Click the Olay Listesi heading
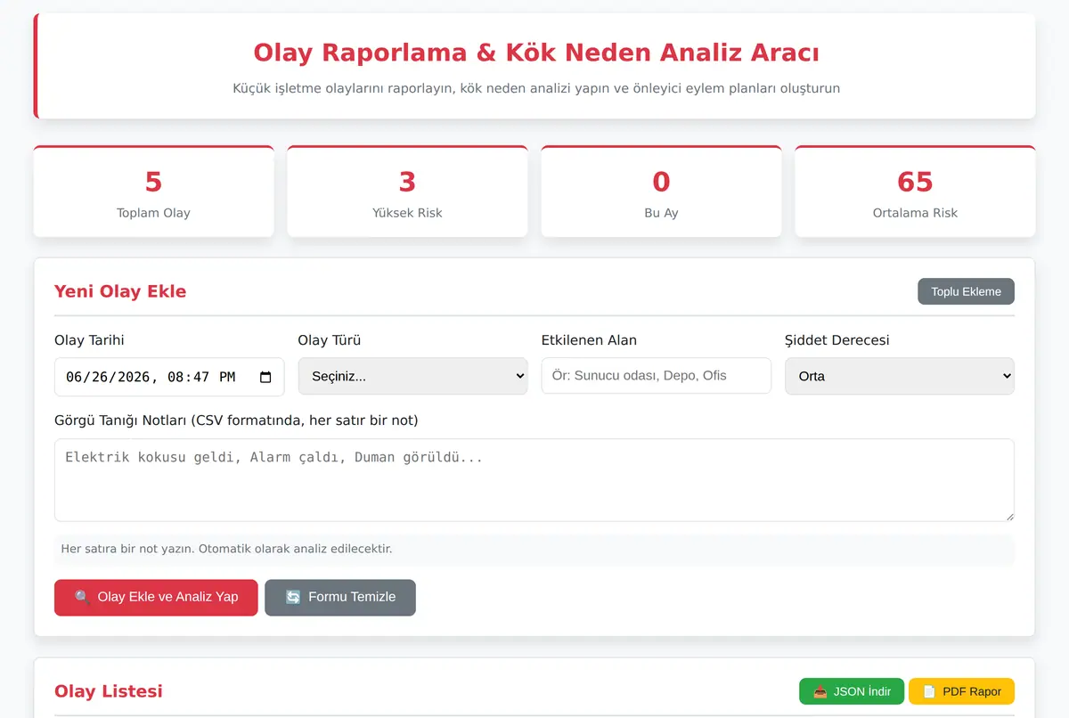Screen dimensions: 1069x718 coord(109,691)
